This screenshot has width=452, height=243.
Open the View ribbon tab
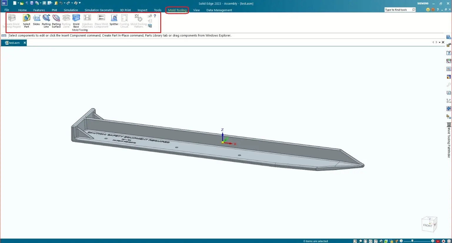tap(196, 10)
